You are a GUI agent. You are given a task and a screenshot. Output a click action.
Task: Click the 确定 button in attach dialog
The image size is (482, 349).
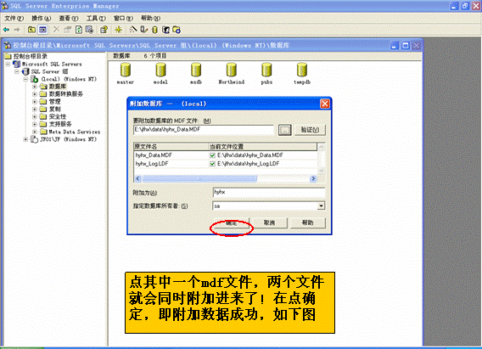232,223
